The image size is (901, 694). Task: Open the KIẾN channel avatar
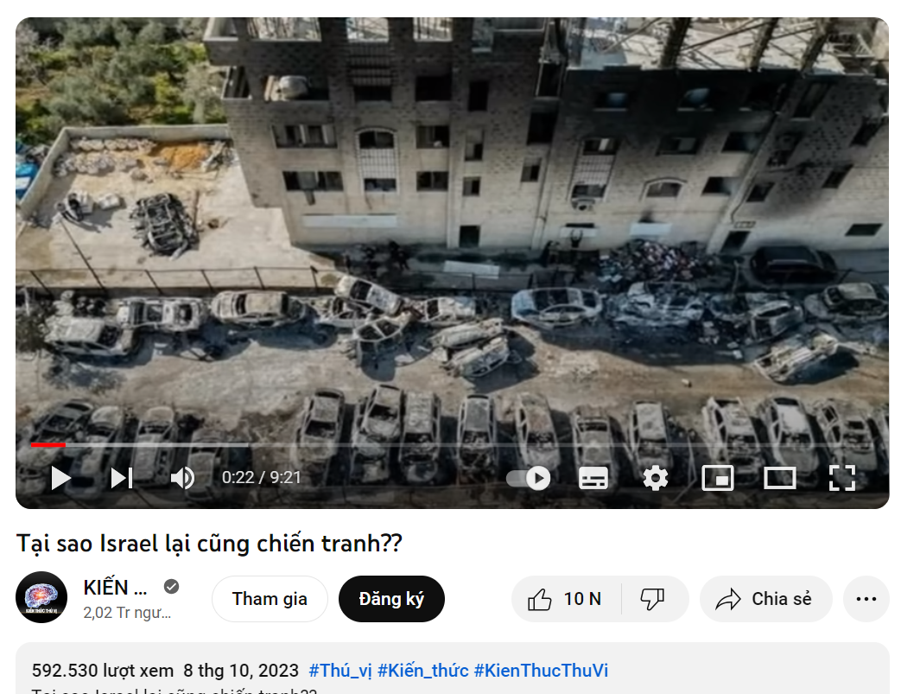(41, 597)
